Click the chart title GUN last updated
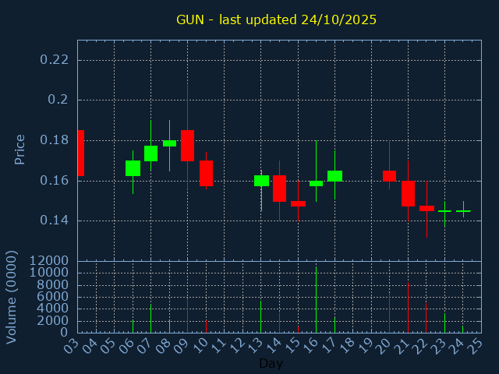This screenshot has height=374, width=499. pos(276,19)
